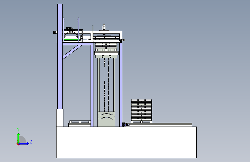Select the diagonal purple brace under the platform
Image resolution: width=250 pixels, height=162 pixels.
72,52
